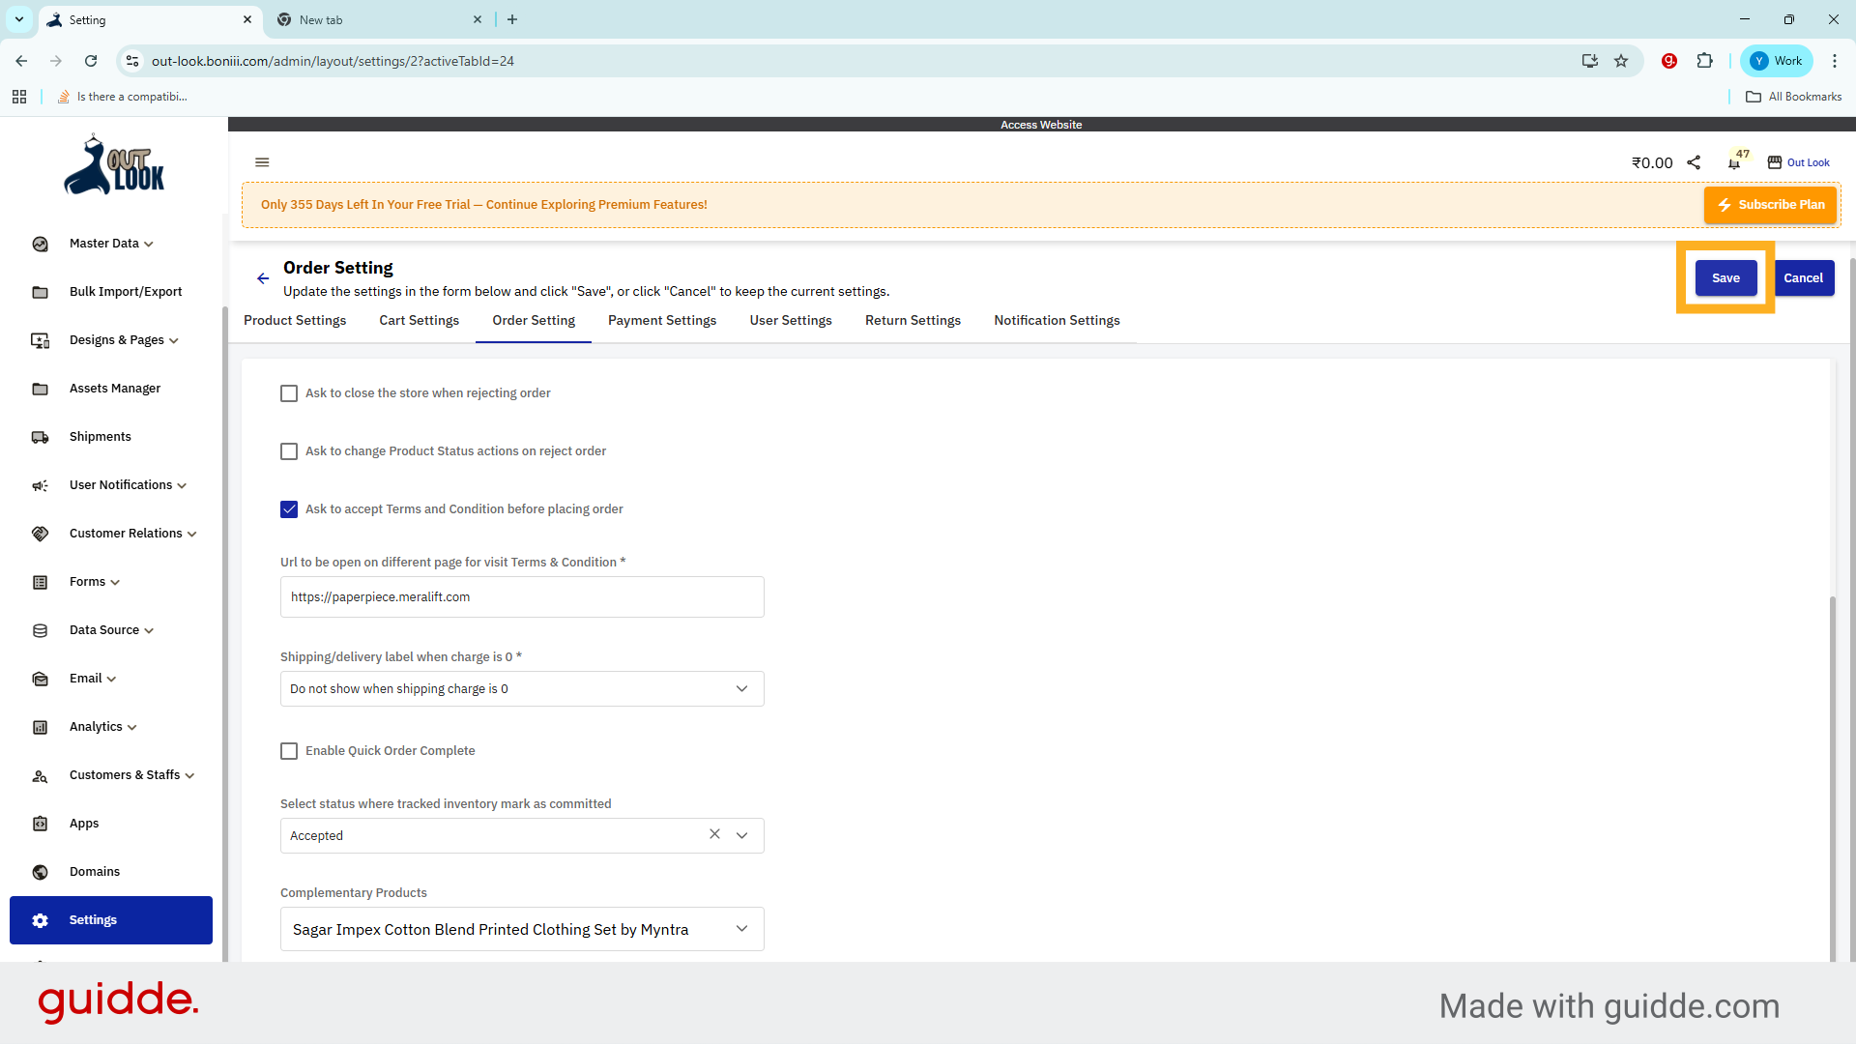The height and width of the screenshot is (1044, 1856).
Task: Select the Order Setting tab
Action: [x=534, y=321]
